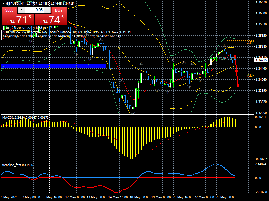This screenshot has height=201, width=269.
Task: Click the 1.32950 price scale label
Action: (261, 113)
